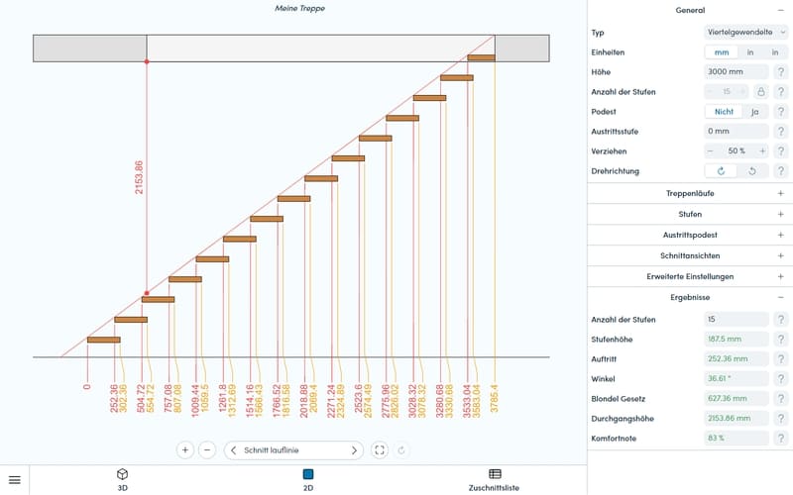The height and width of the screenshot is (495, 793).
Task: Expand the Schnittansichten section
Action: 780,255
